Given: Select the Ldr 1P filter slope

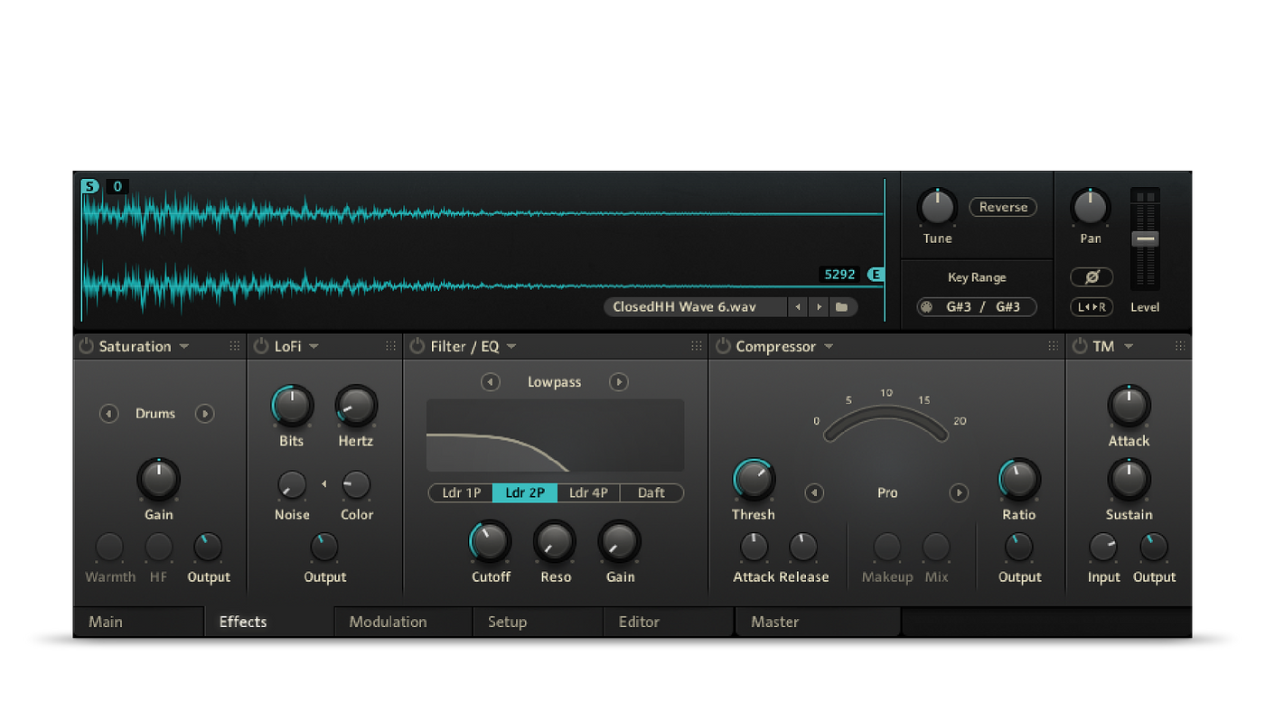Looking at the screenshot, I should click(x=461, y=493).
